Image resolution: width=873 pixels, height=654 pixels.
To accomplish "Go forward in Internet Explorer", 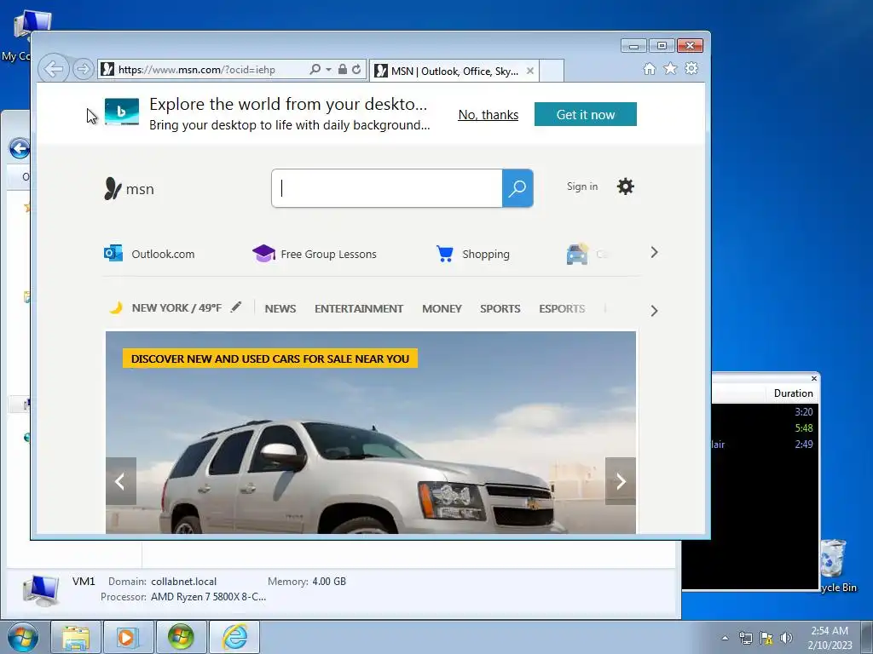I will click(83, 69).
